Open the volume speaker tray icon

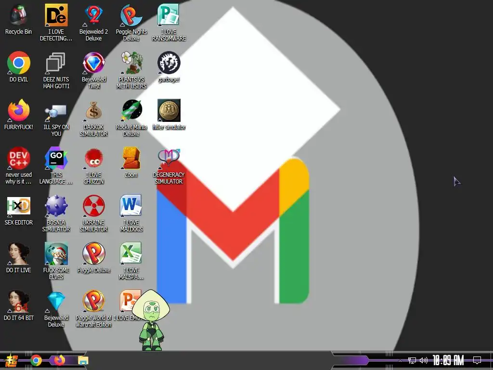424,360
